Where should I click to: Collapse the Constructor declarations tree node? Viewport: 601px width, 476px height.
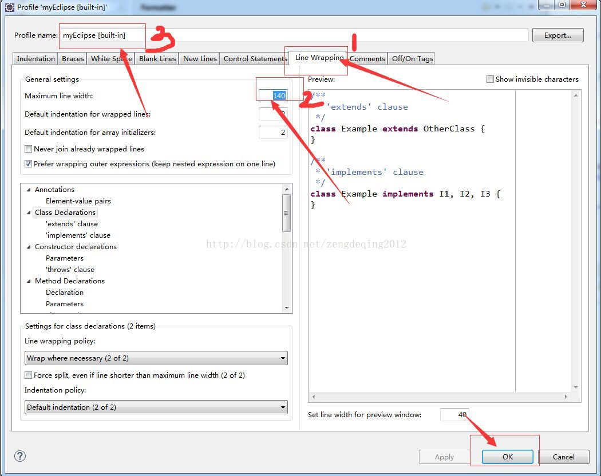coord(29,247)
